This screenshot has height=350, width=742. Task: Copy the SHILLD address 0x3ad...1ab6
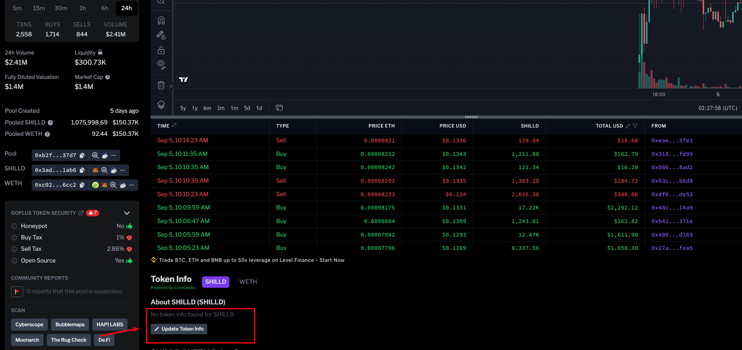click(82, 170)
